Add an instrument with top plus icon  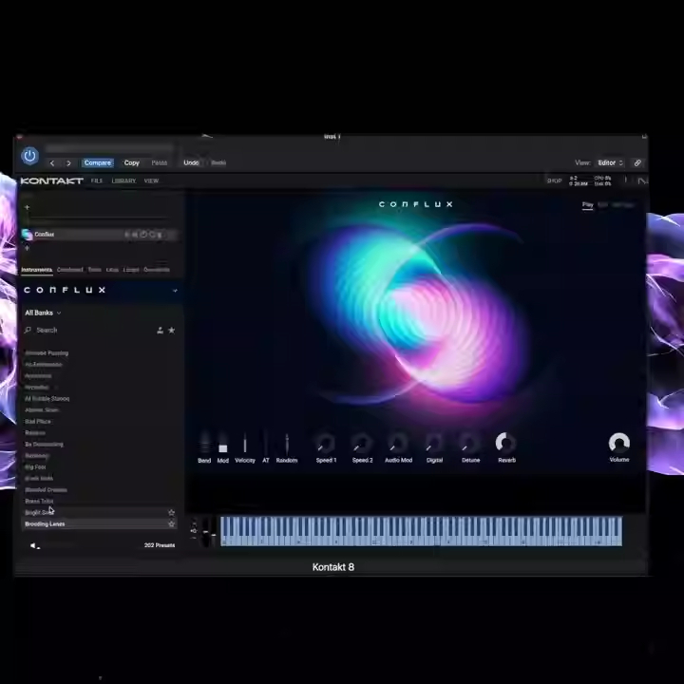(27, 207)
